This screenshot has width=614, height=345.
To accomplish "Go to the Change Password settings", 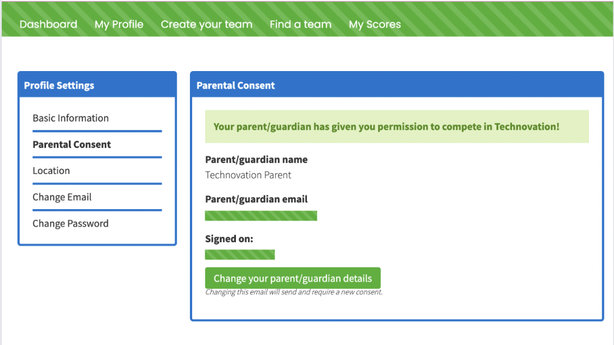I will (x=70, y=223).
